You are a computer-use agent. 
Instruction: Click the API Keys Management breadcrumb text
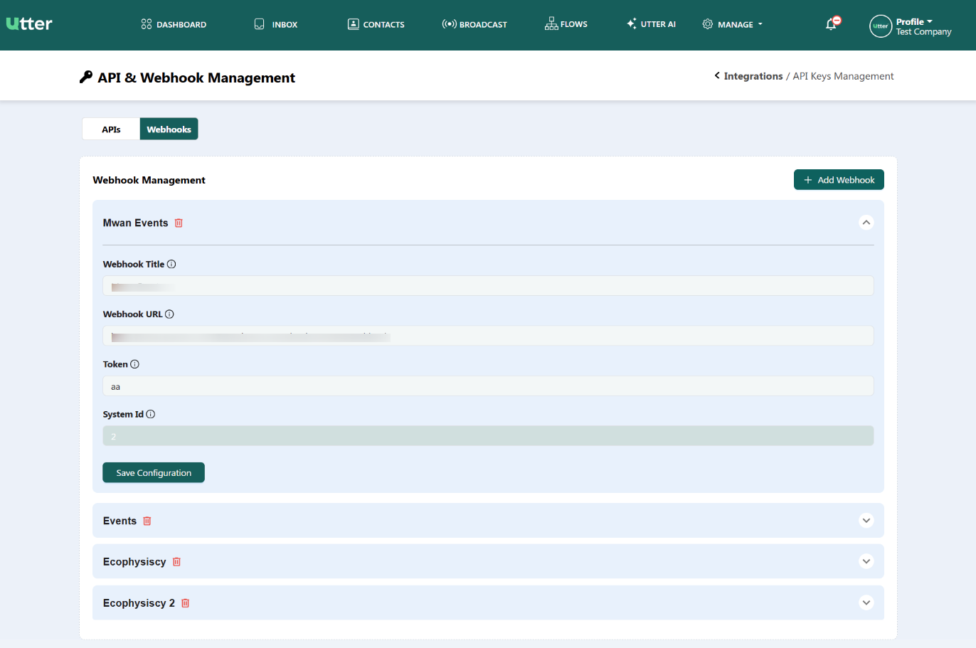point(843,76)
